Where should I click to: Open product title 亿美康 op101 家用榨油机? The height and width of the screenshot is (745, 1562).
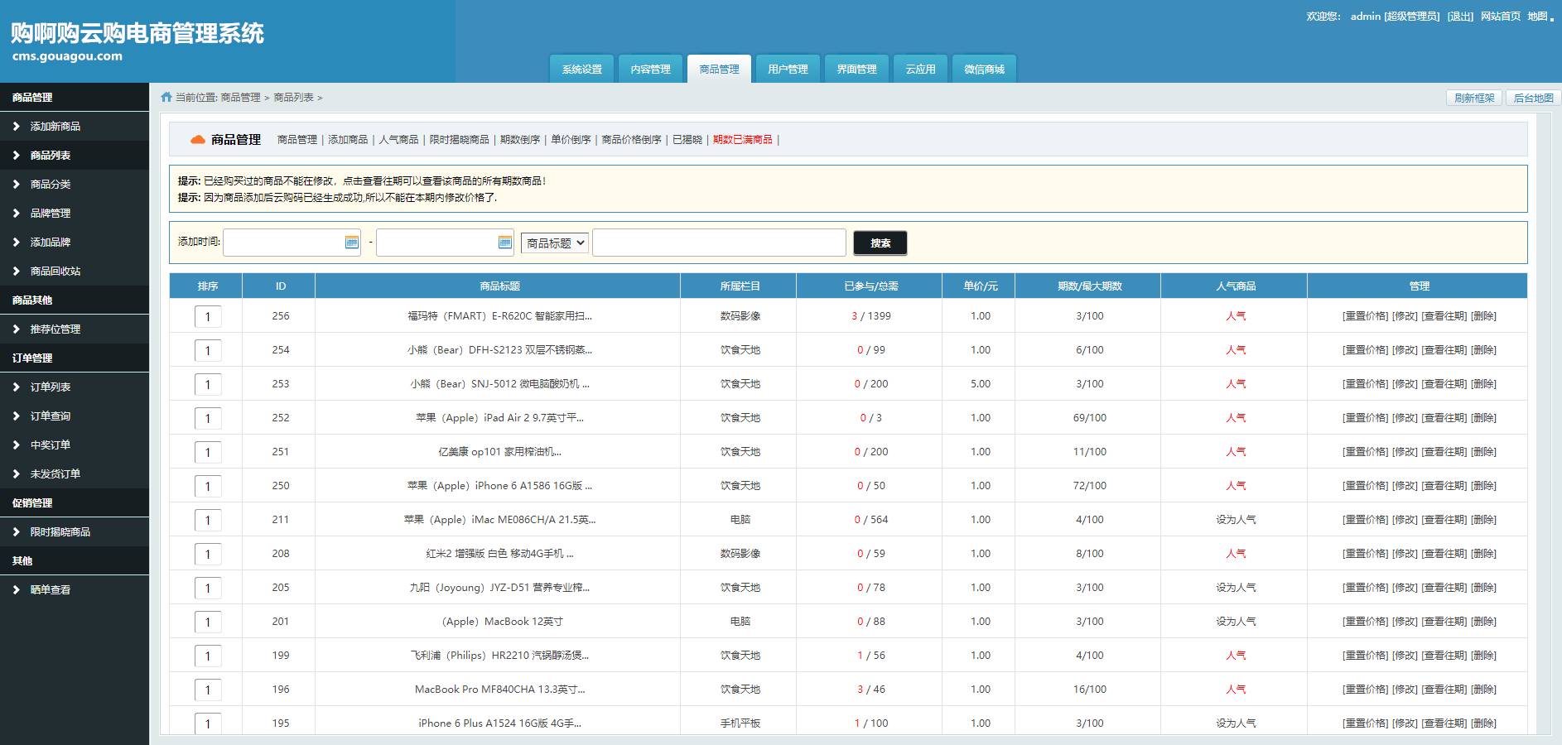point(499,452)
